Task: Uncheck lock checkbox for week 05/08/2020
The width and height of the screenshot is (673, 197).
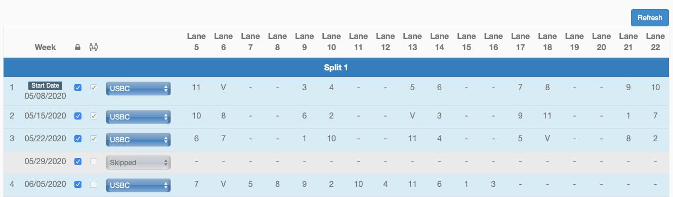Action: (x=77, y=88)
